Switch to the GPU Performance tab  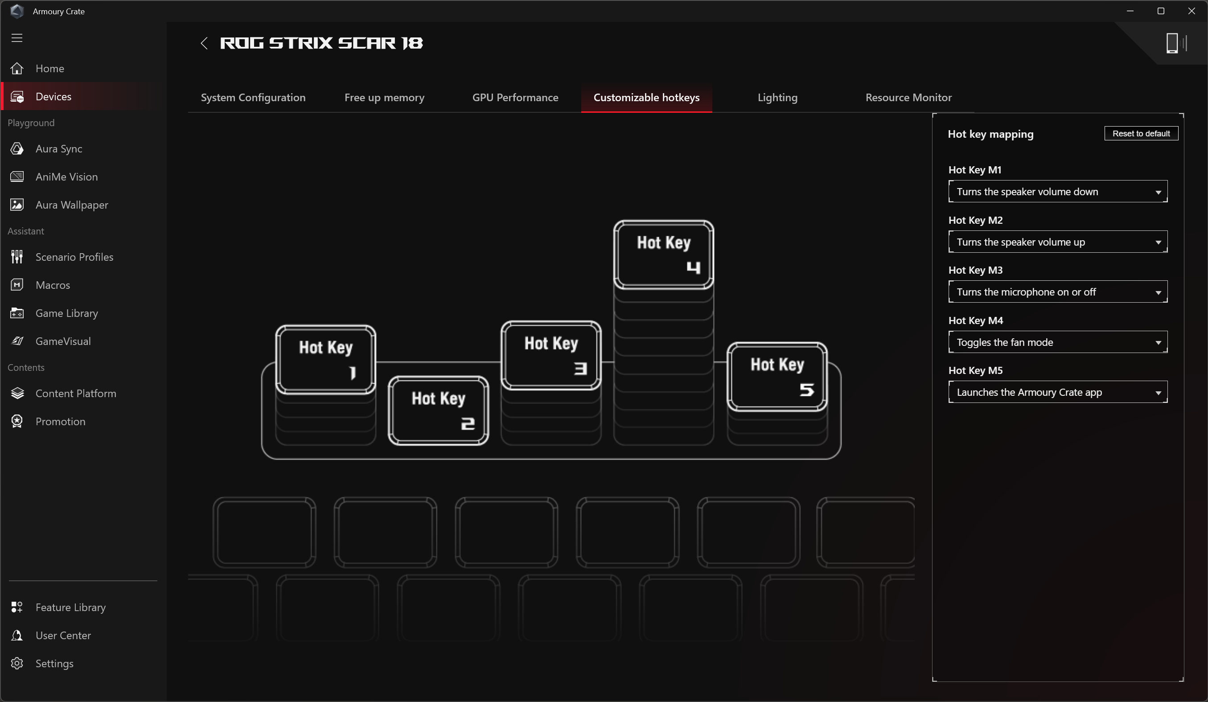[x=515, y=98]
